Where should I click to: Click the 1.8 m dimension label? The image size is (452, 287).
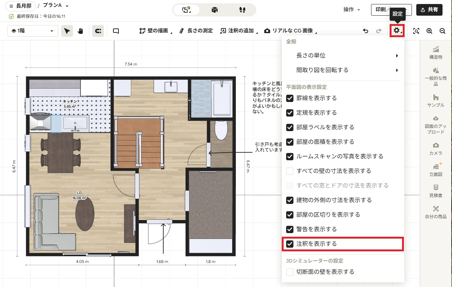pyautogui.click(x=211, y=262)
